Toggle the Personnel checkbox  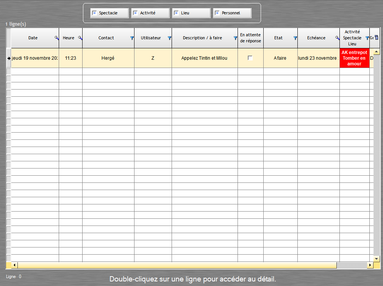coord(217,13)
